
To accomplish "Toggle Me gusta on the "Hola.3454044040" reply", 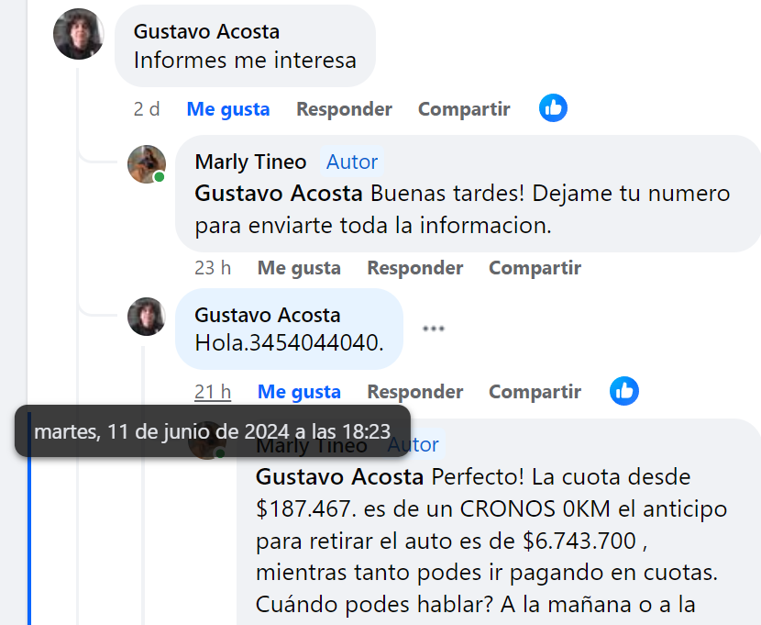I will coord(299,392).
